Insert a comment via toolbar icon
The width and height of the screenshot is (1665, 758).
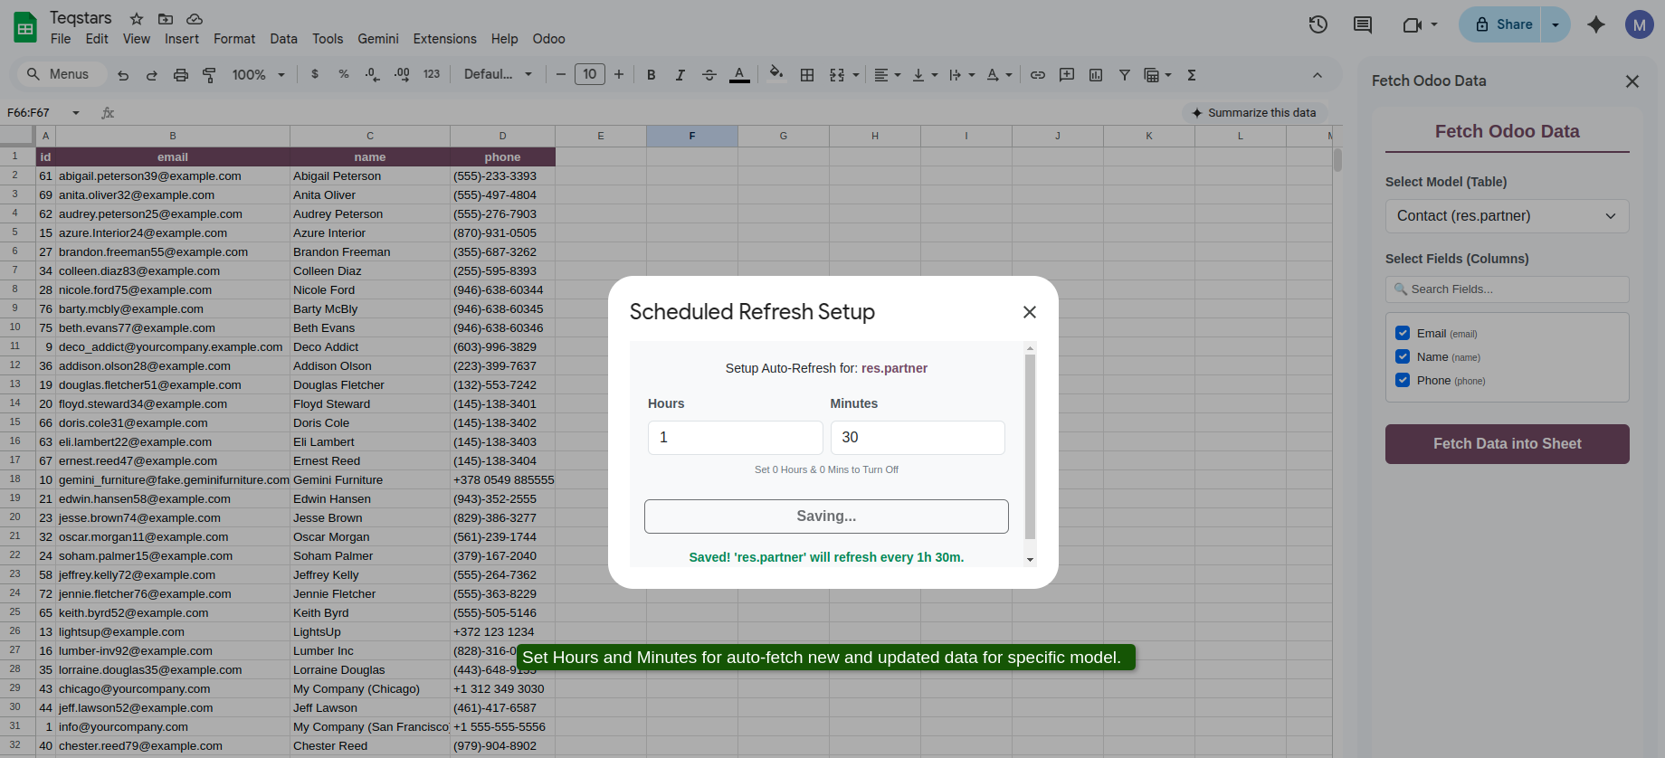click(1067, 75)
